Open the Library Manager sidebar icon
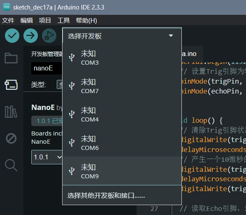246x215 pixels. [x=11, y=112]
